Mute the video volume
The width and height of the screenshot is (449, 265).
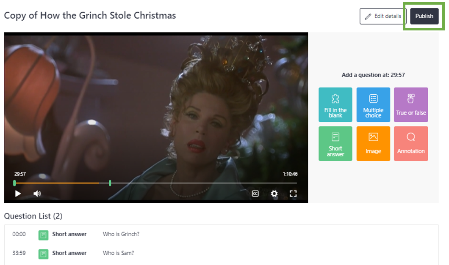(x=37, y=194)
